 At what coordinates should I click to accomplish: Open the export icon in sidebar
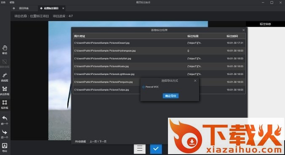point(5,147)
